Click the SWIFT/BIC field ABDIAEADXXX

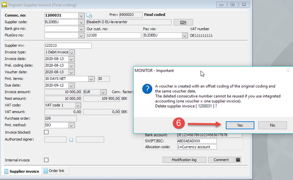click(x=197, y=141)
